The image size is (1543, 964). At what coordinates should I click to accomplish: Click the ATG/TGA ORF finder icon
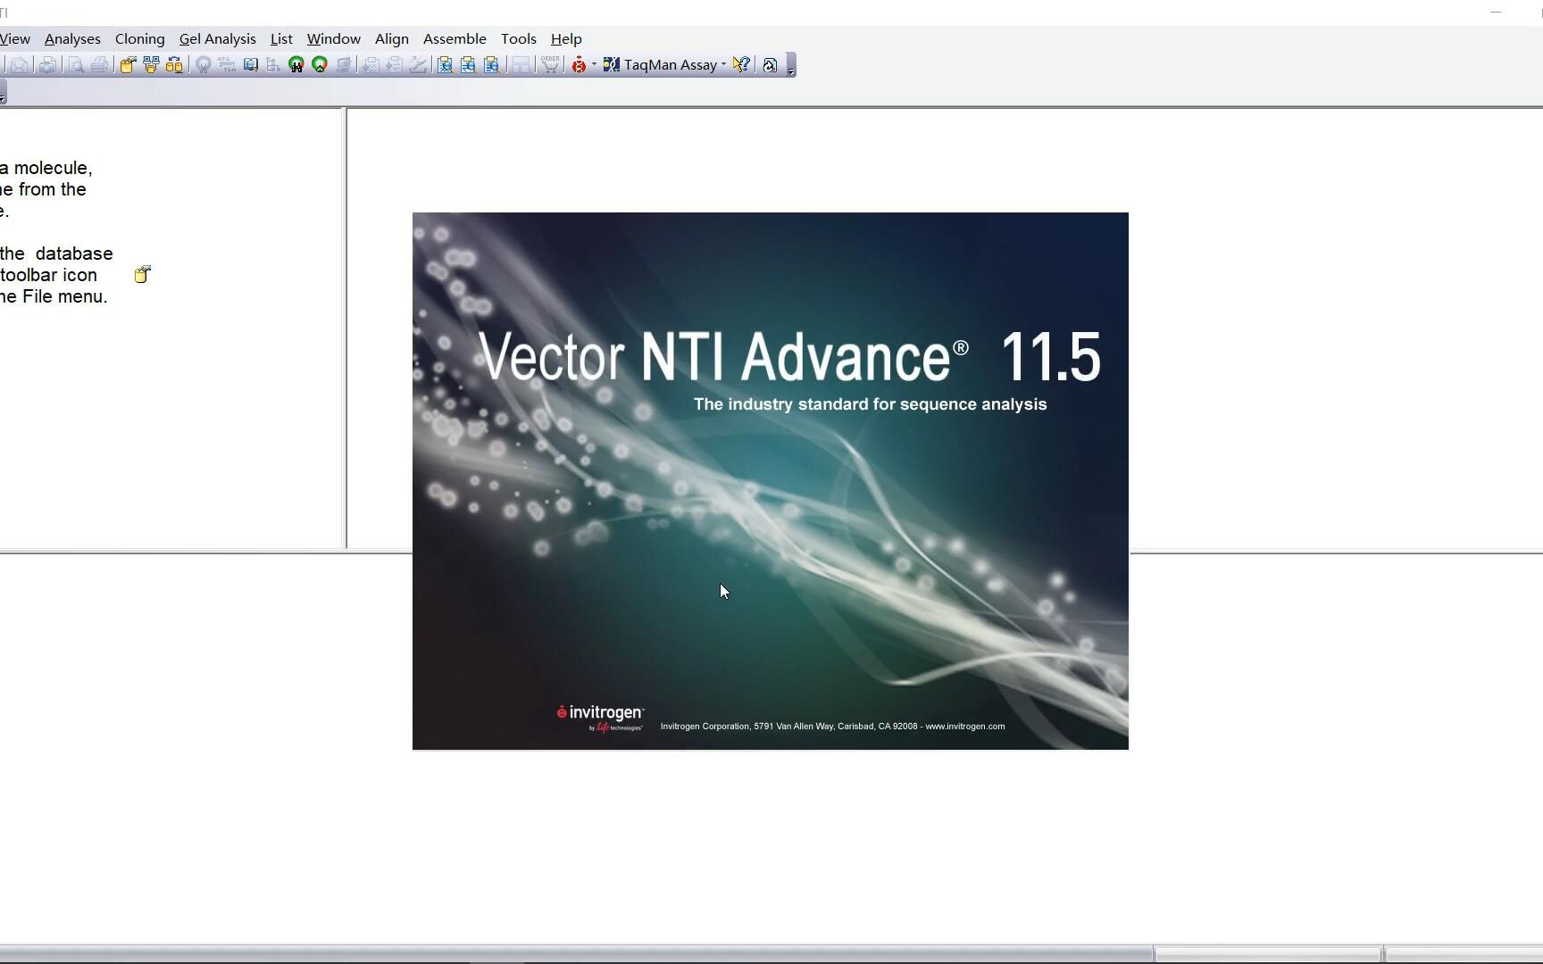tap(227, 65)
